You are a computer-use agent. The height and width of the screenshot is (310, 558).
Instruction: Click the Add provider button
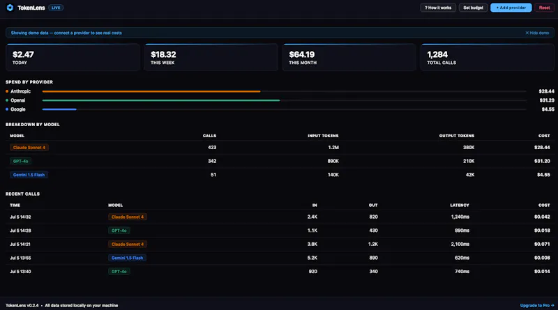(511, 8)
